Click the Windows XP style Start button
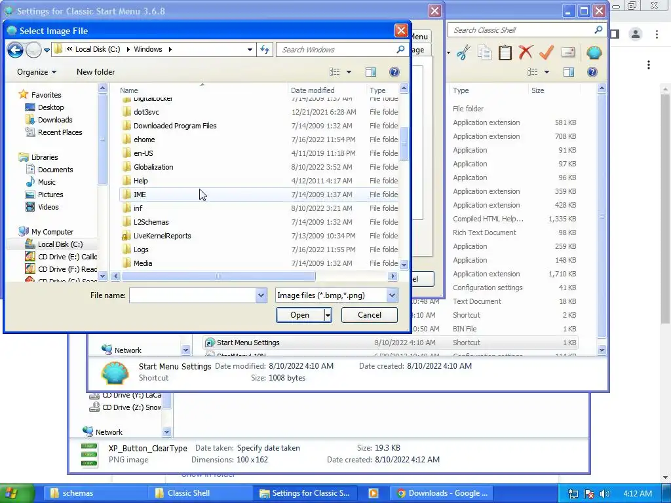 point(16,493)
